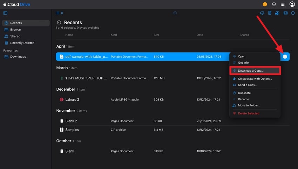Click the Apple MPEG-4 audio kind cell
Screen dimensions: 298x169
point(125,100)
